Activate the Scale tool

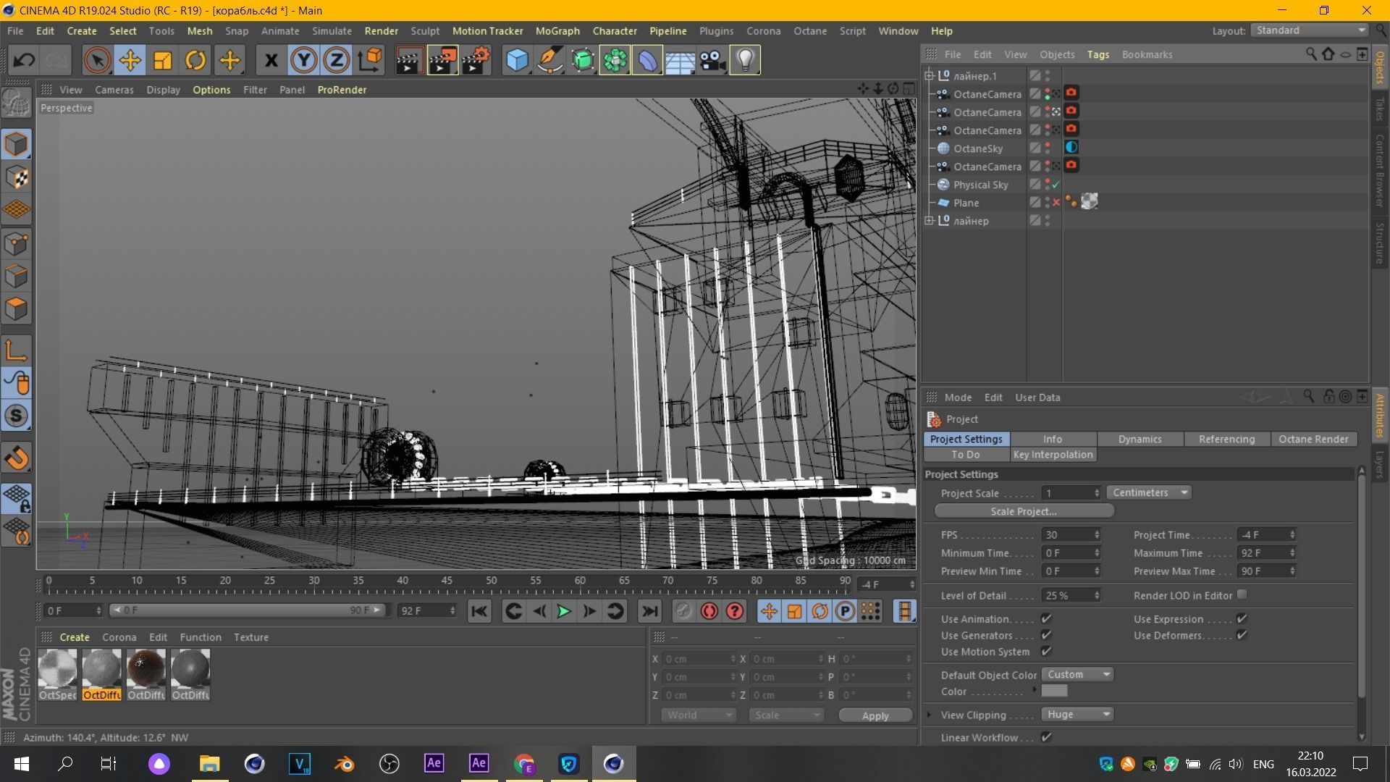[163, 60]
